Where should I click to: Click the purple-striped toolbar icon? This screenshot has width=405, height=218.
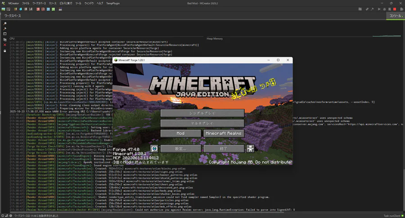60,9
